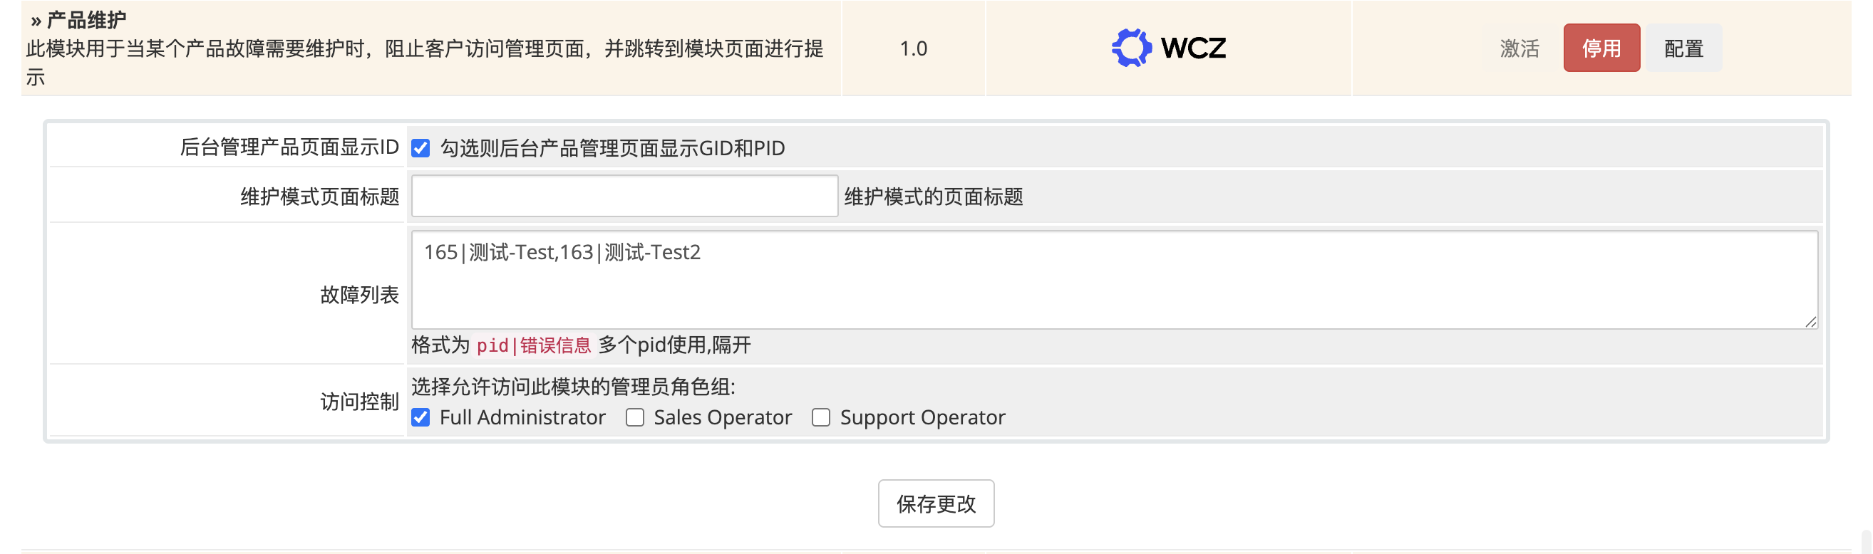Enable the Support Operator checkbox

click(821, 417)
